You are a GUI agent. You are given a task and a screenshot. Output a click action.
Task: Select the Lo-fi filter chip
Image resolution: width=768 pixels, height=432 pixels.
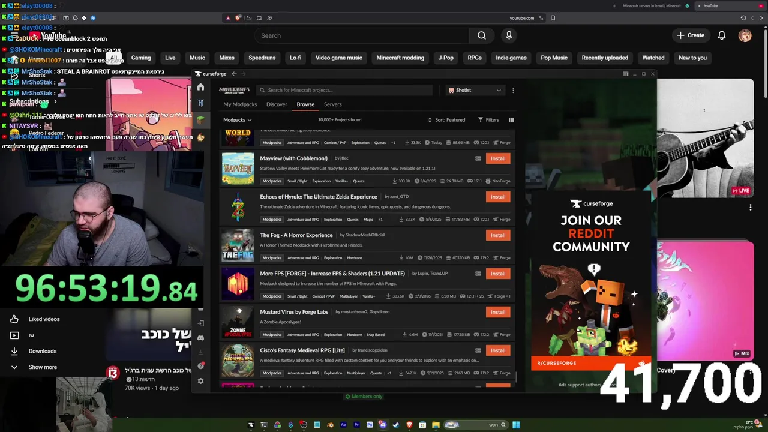(x=295, y=58)
